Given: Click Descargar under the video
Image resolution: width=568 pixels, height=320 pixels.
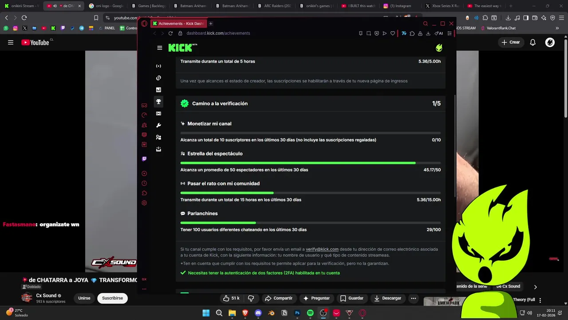Looking at the screenshot, I should pyautogui.click(x=387, y=298).
